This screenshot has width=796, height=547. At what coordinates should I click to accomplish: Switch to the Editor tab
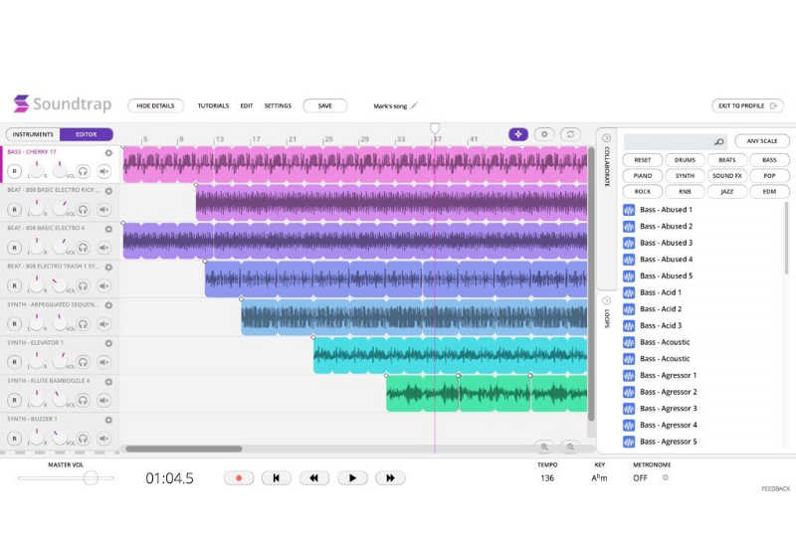click(x=87, y=134)
